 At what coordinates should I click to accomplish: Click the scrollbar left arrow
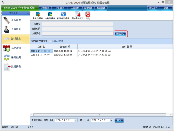click(x=32, y=115)
